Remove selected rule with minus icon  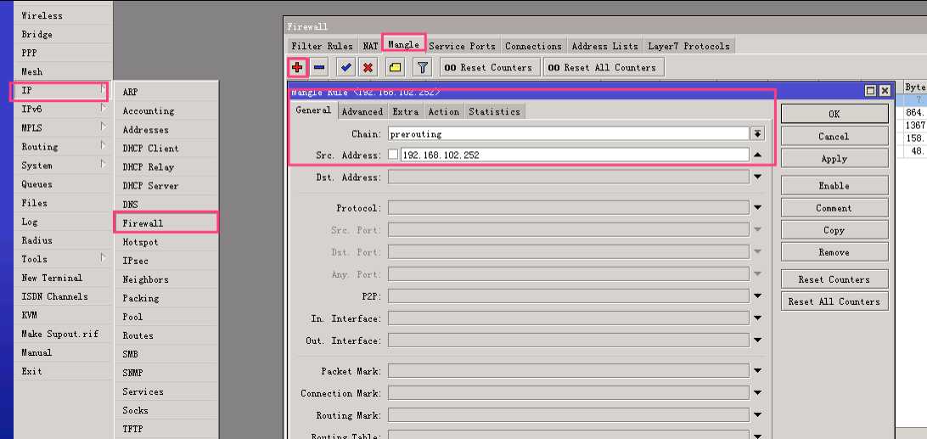click(319, 67)
